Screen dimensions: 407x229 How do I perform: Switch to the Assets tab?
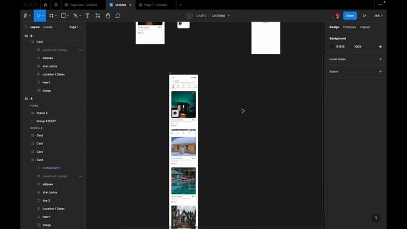[48, 27]
